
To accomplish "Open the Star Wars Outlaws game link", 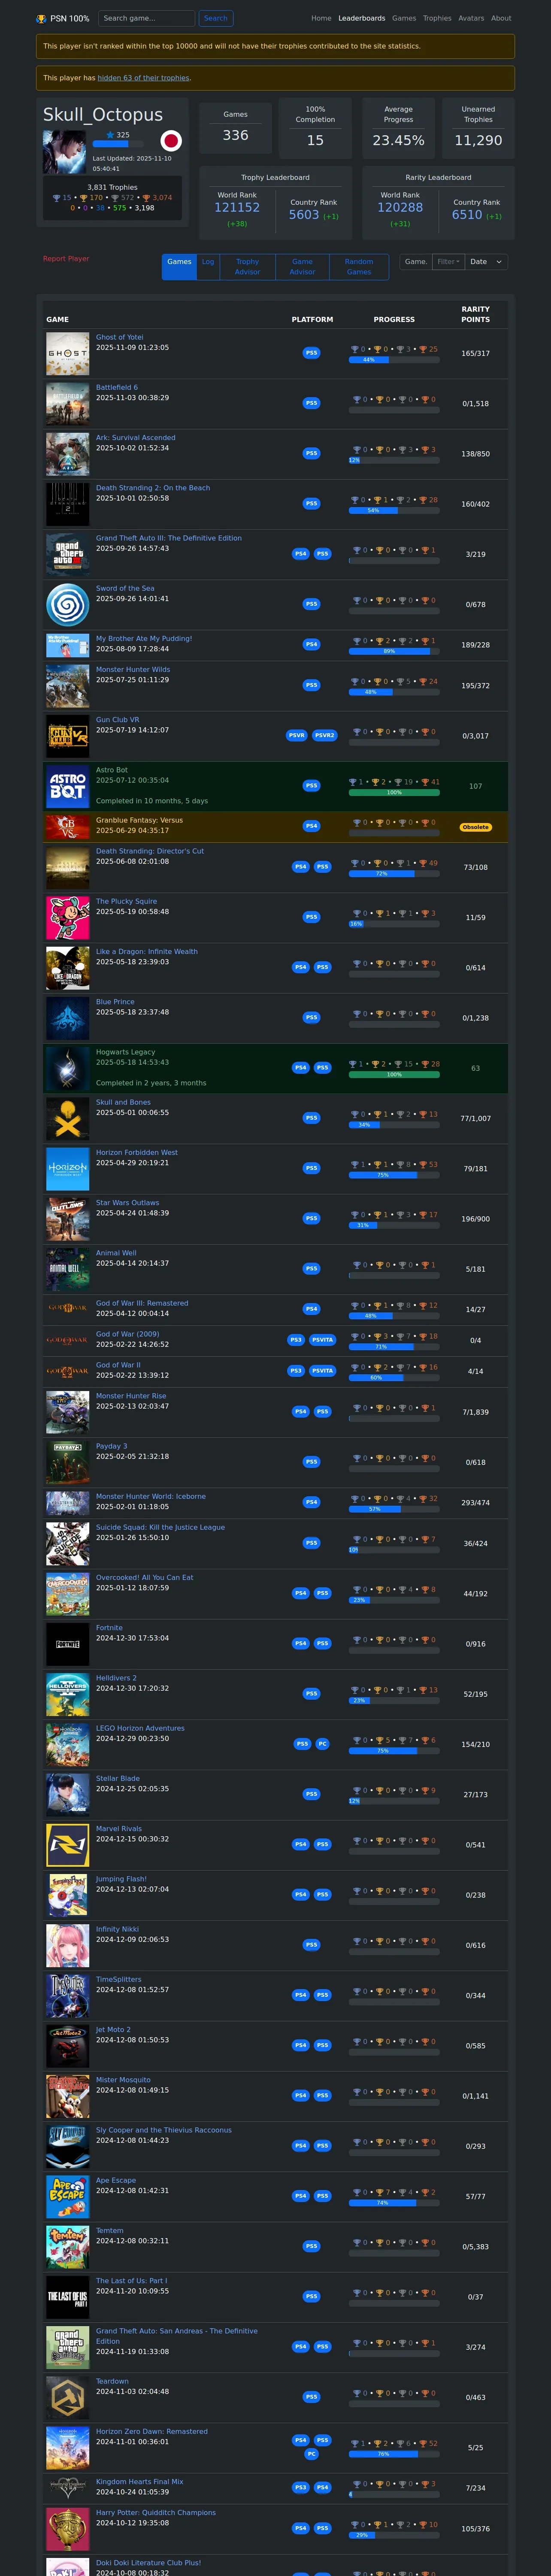I will (127, 1203).
